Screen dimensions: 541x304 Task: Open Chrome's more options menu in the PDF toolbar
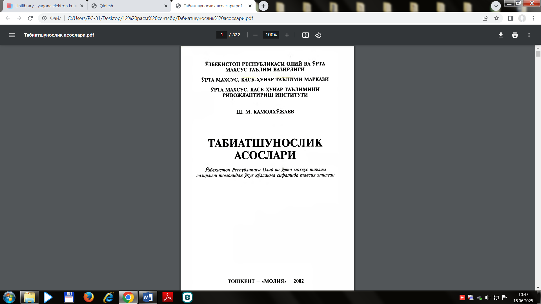(x=529, y=35)
